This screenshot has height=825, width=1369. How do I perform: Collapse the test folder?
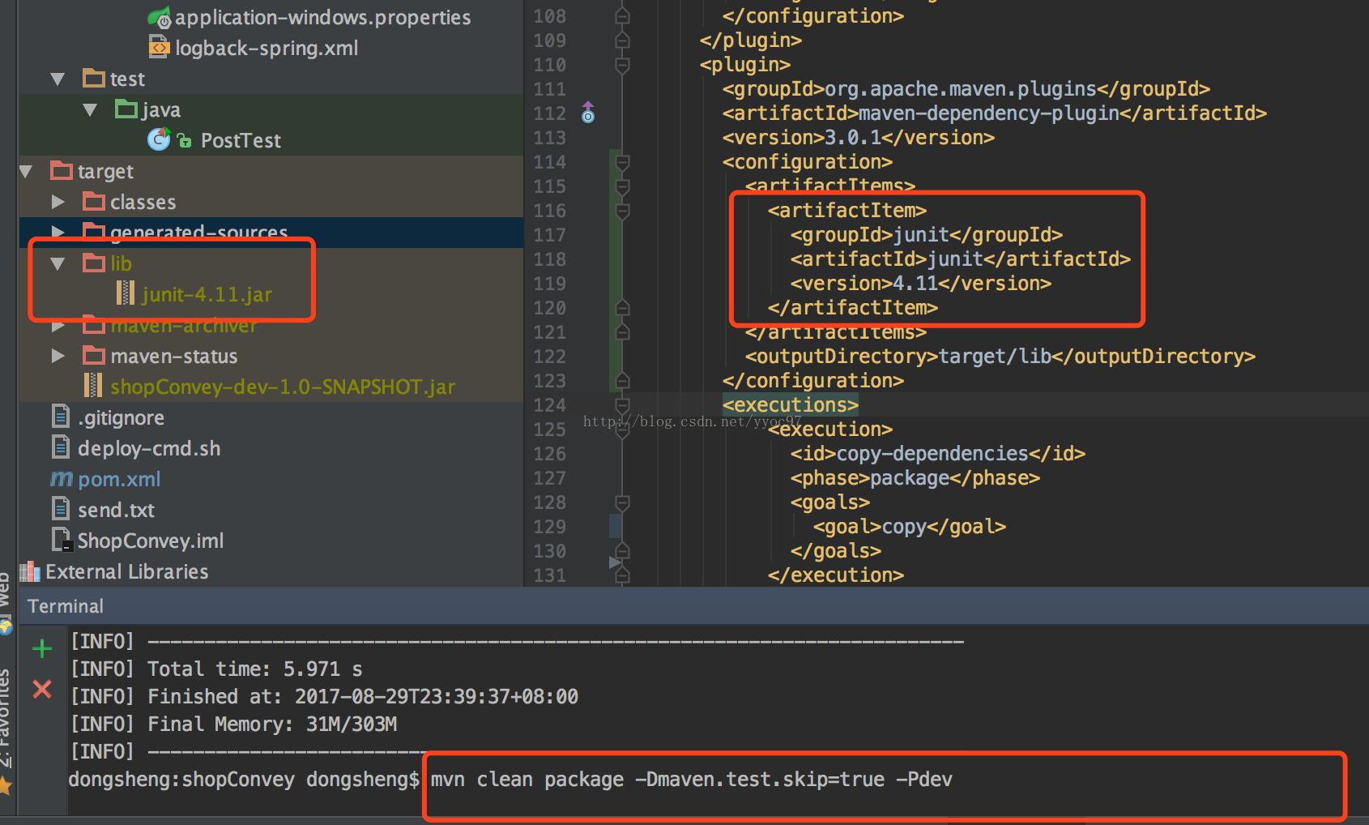click(x=58, y=79)
